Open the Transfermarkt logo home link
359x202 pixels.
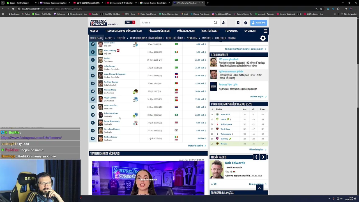pos(98,22)
